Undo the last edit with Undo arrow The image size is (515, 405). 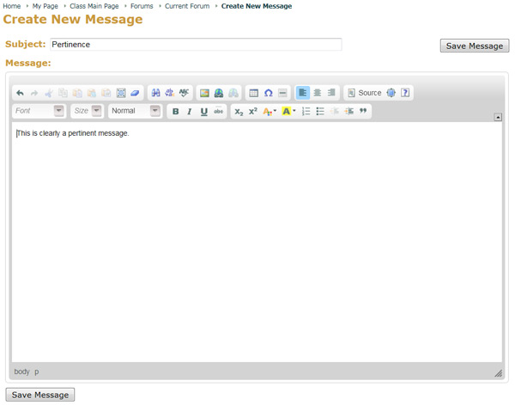20,93
